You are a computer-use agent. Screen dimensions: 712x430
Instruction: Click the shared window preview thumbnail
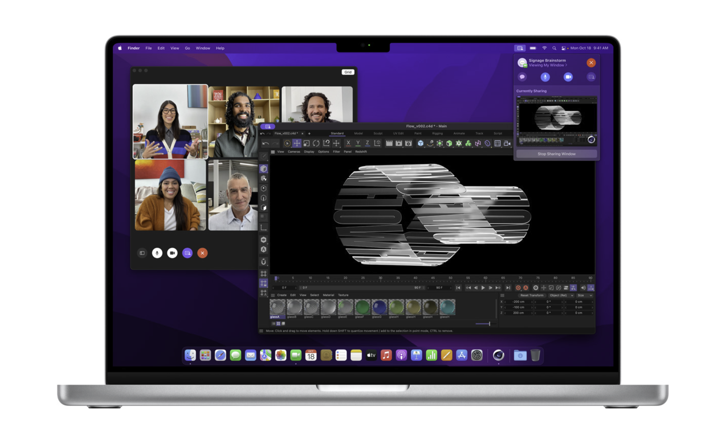(556, 121)
